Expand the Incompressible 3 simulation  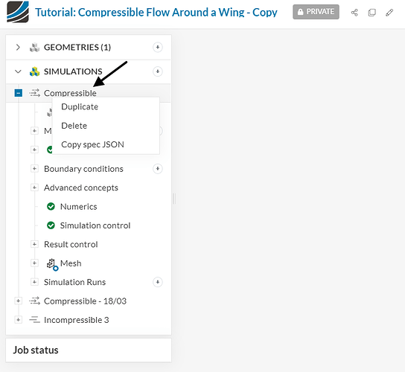coord(18,320)
